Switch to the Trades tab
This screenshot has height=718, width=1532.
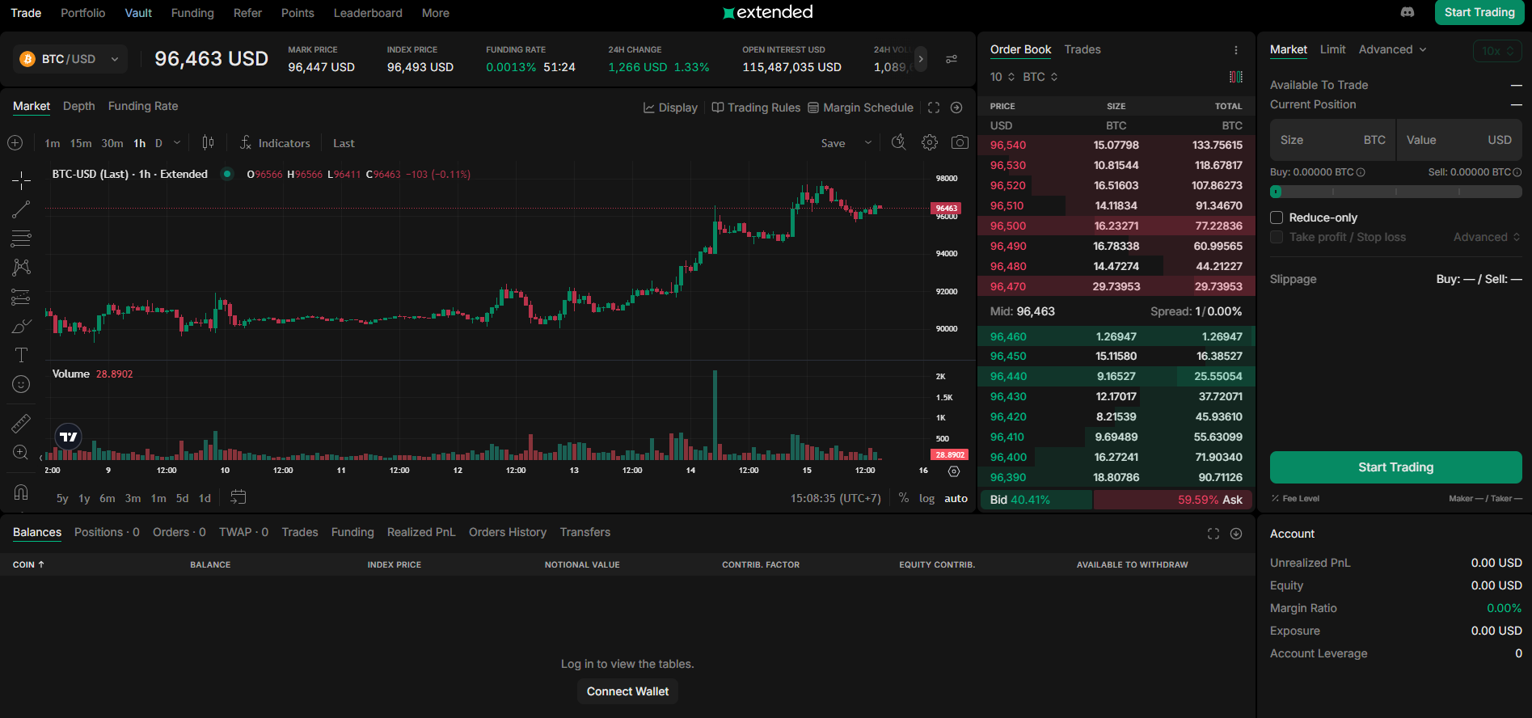click(1082, 49)
